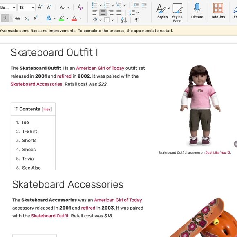The image size is (237, 237).
Task: Open the highlight color dropdown arrow
Action: coord(67,18)
